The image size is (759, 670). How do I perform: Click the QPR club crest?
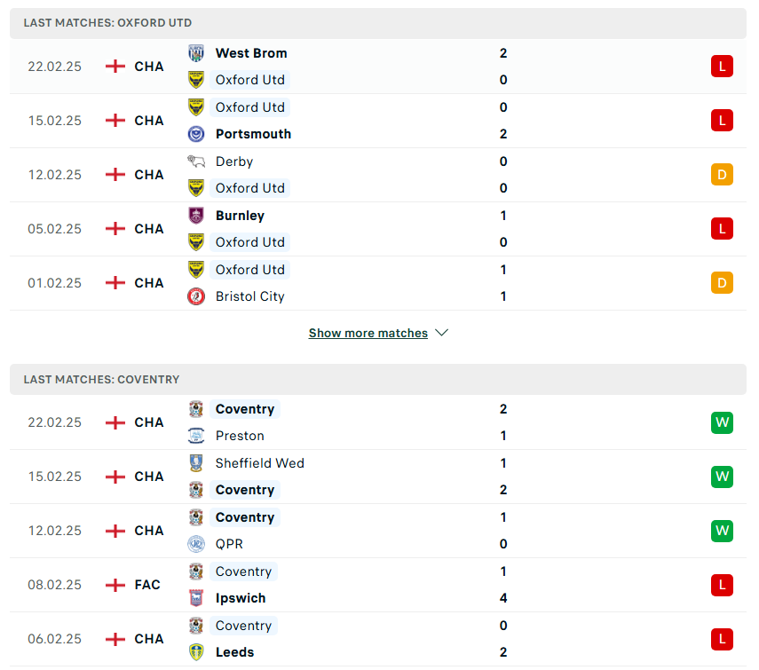tap(196, 544)
